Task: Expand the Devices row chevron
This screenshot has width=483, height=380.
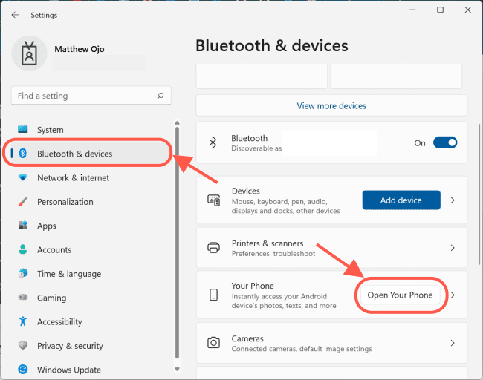Action: [x=453, y=200]
